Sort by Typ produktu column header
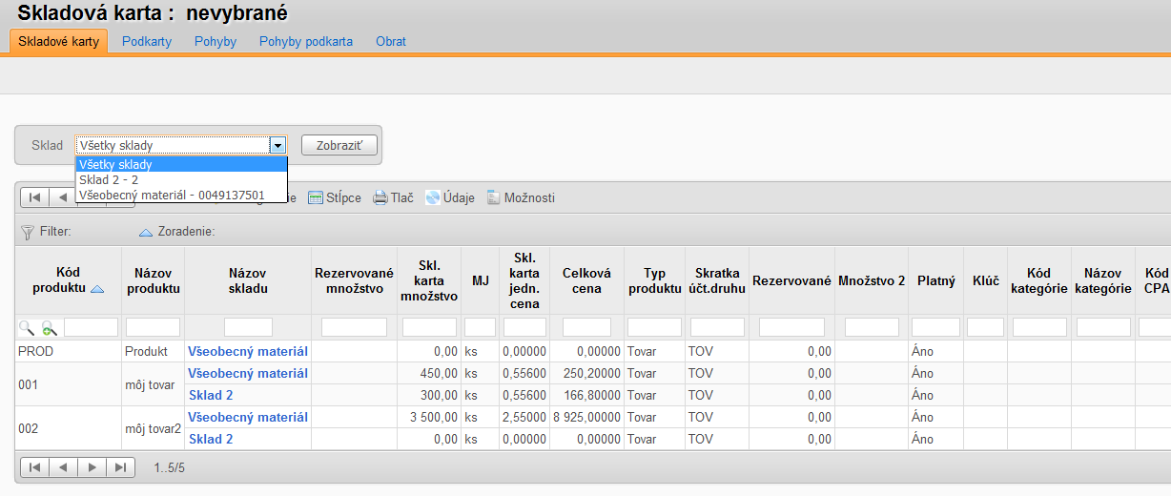Viewport: 1171px width, 496px height. click(x=654, y=281)
